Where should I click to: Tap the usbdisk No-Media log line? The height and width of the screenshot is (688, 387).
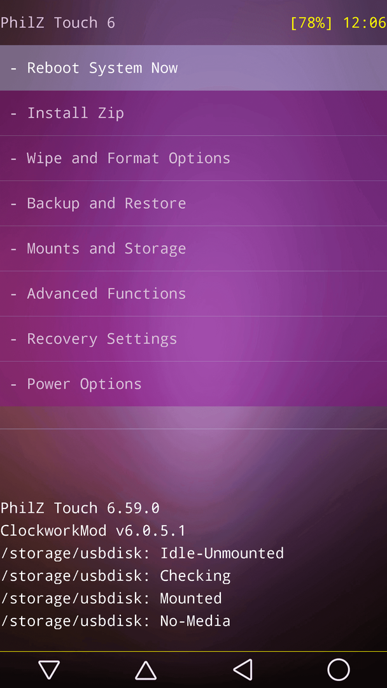(115, 621)
